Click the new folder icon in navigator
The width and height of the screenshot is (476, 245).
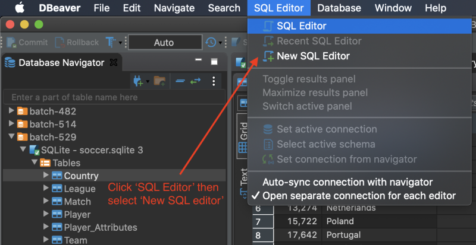159,81
